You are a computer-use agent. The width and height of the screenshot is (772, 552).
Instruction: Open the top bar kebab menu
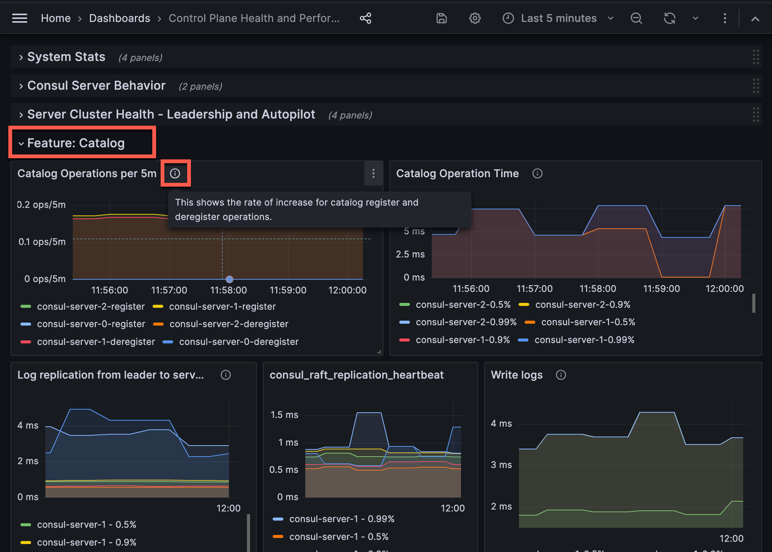coord(725,18)
